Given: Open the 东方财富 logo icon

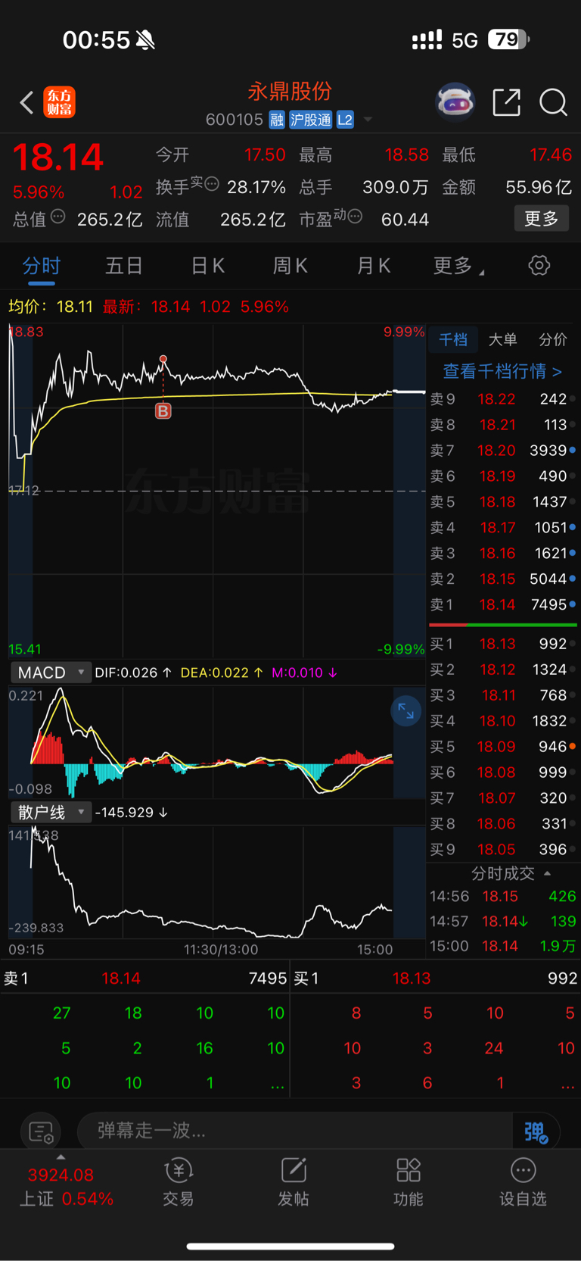Looking at the screenshot, I should point(60,102).
